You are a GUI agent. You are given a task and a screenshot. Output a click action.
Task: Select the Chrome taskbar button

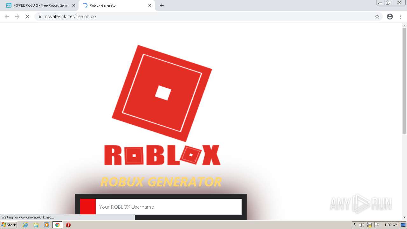pyautogui.click(x=57, y=225)
